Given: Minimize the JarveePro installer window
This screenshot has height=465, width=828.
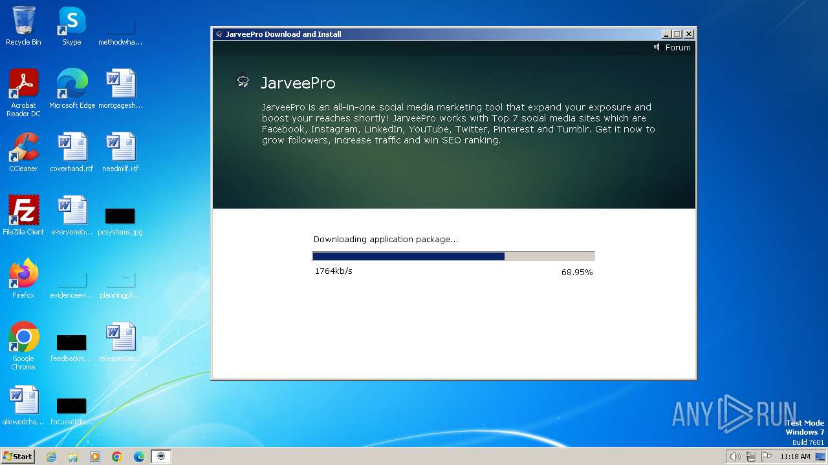Looking at the screenshot, I should point(667,34).
